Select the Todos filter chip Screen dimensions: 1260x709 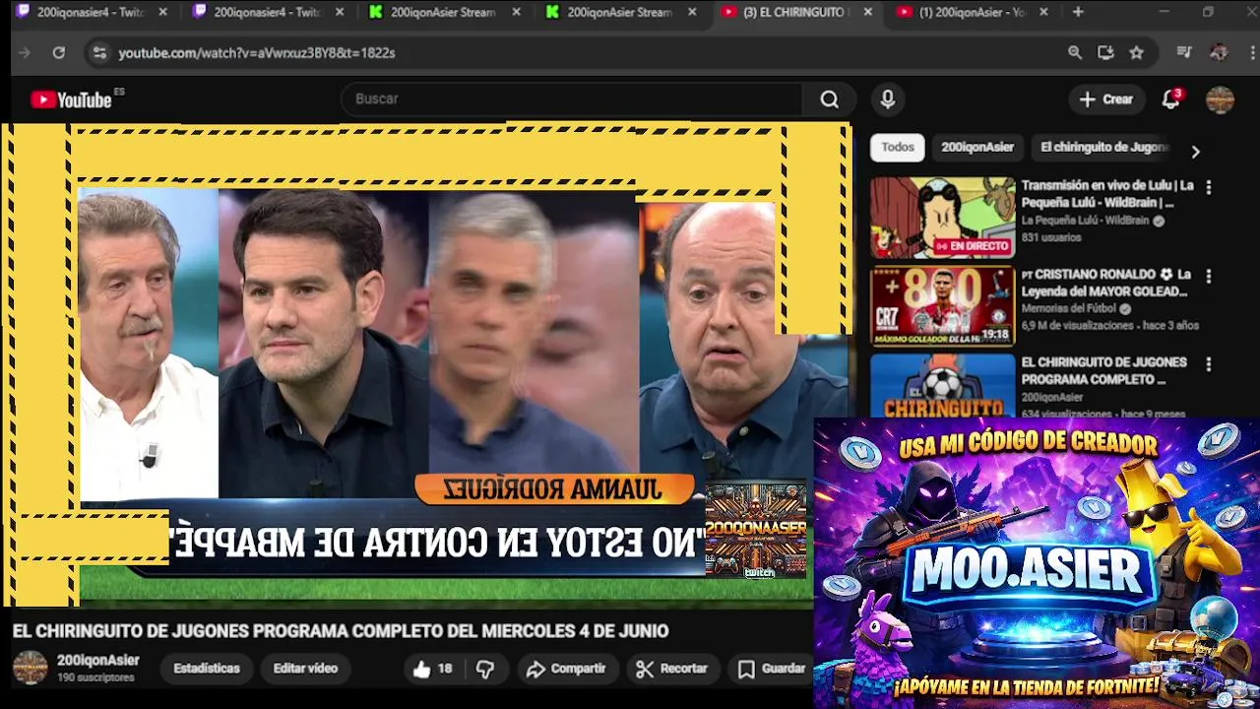pyautogui.click(x=898, y=148)
